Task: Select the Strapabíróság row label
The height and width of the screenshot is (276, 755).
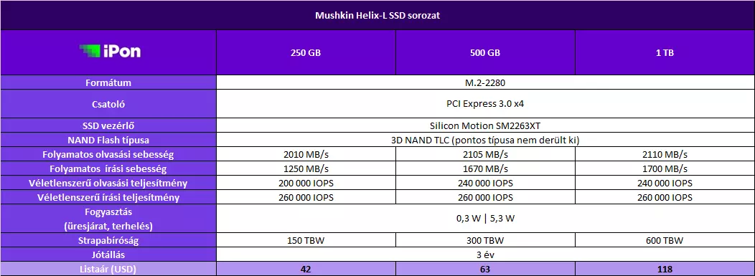Action: tap(108, 240)
